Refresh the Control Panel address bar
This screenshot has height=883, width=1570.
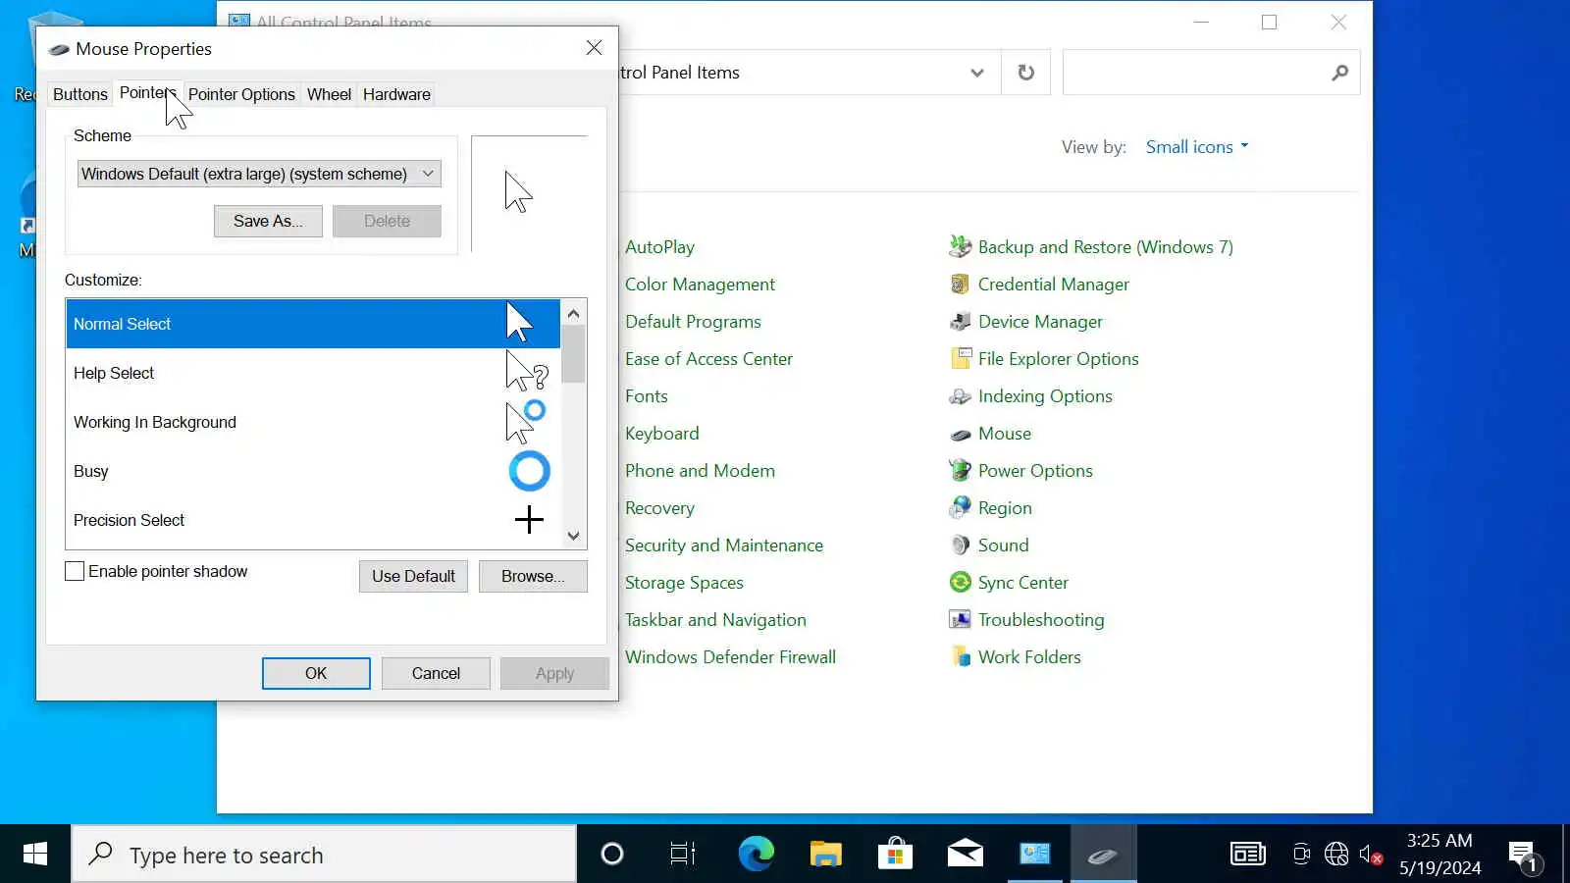[x=1025, y=73]
